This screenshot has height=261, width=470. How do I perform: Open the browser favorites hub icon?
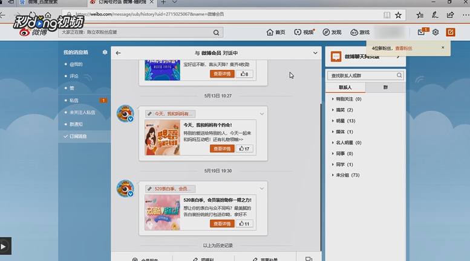[x=420, y=15]
